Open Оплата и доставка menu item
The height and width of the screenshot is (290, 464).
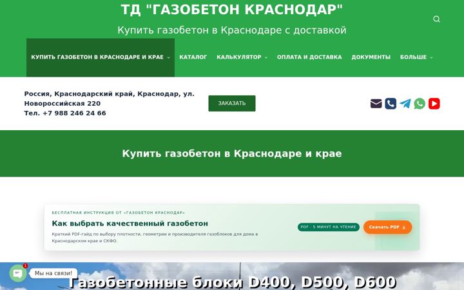[309, 57]
